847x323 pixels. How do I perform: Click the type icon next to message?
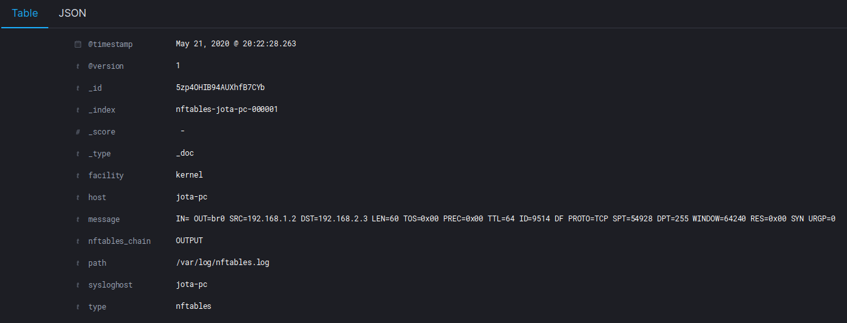78,219
